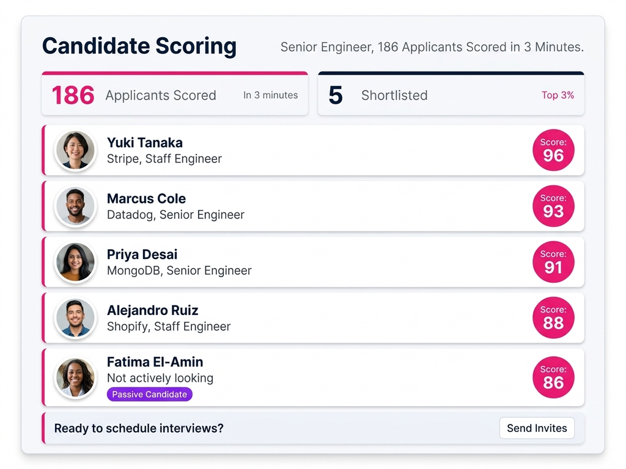Click the score 86 badge
This screenshot has width=626, height=469.
tap(553, 377)
